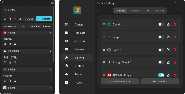Click the drag handle of OpenAI row
This screenshot has height=94, width=185.
click(x=104, y=24)
